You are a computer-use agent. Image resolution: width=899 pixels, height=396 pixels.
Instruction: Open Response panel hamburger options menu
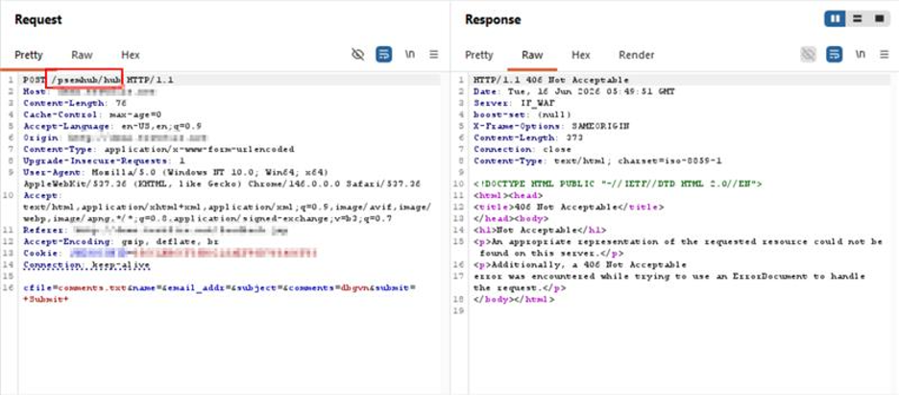tap(884, 55)
